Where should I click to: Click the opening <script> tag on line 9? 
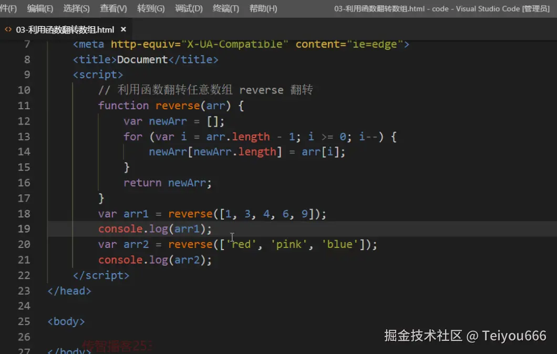coord(98,75)
